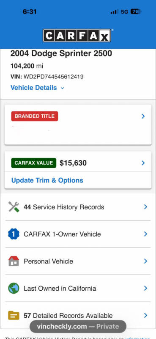Open CARFAX 1-Owner Vehicle chevron

(x=146, y=234)
